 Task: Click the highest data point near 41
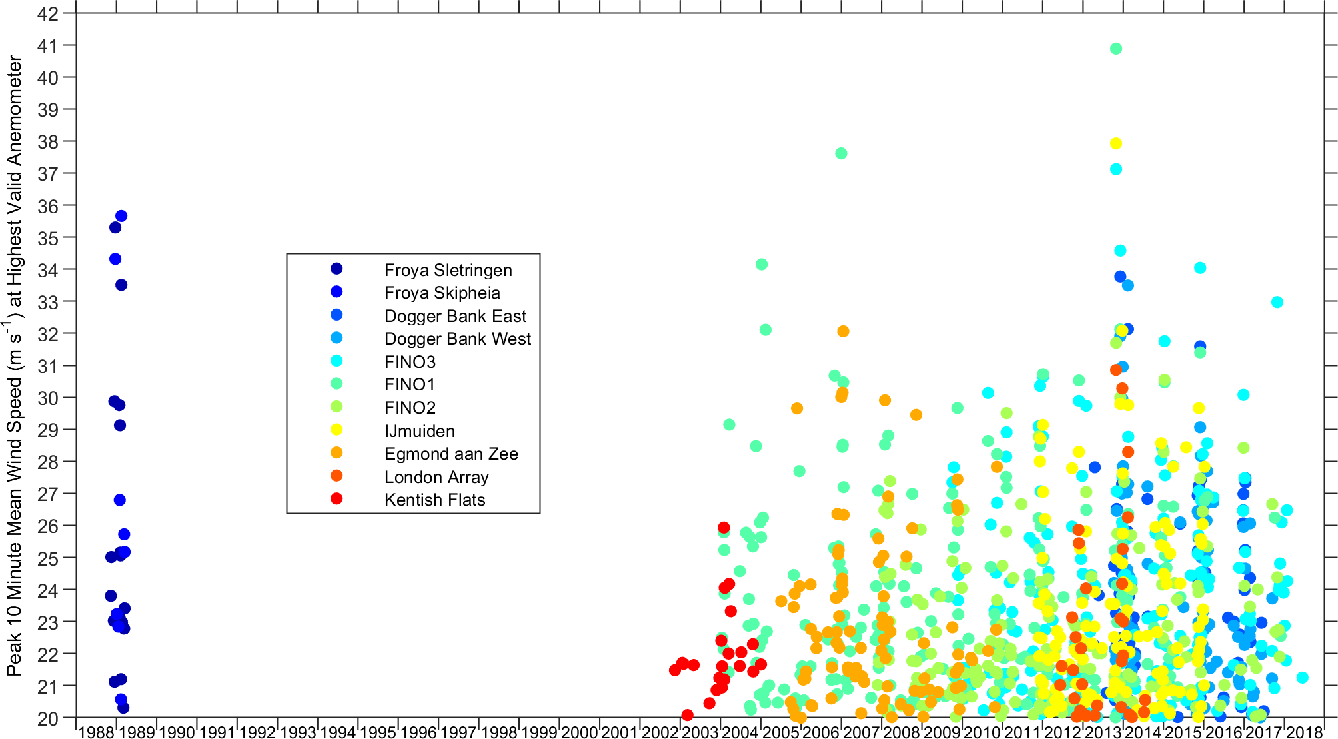pyautogui.click(x=1116, y=49)
